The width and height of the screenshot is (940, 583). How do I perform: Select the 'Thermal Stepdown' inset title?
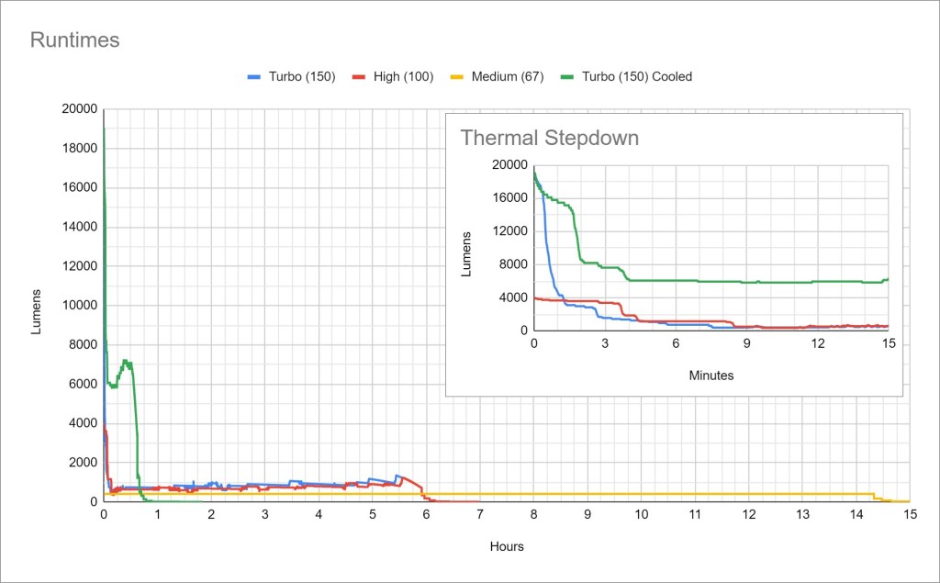(x=549, y=139)
